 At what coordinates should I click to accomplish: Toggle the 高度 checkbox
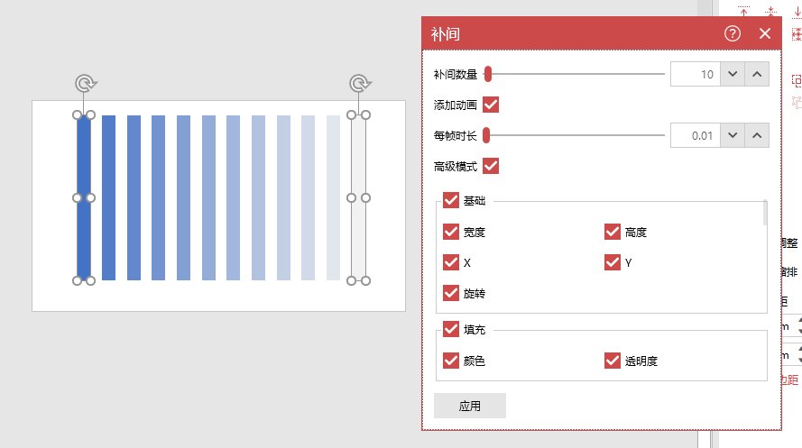(x=613, y=233)
